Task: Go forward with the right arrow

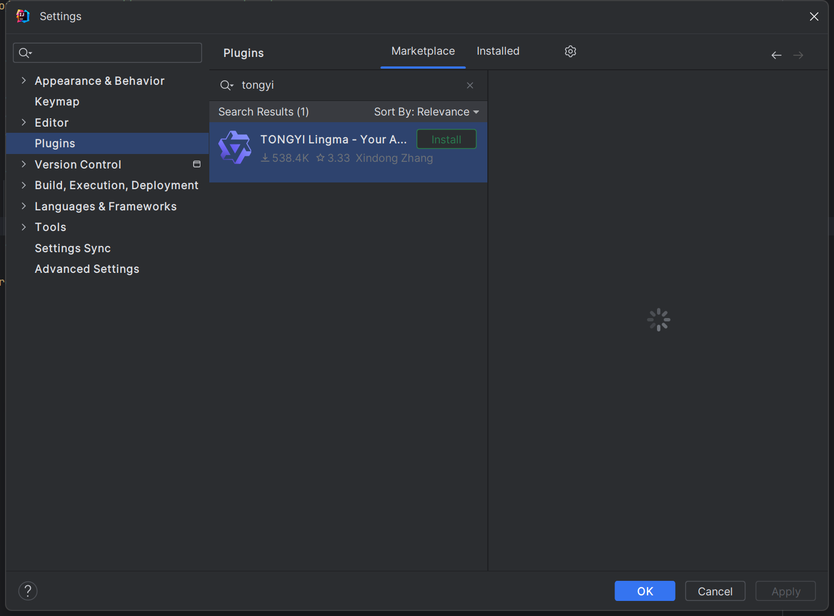Action: (x=798, y=55)
